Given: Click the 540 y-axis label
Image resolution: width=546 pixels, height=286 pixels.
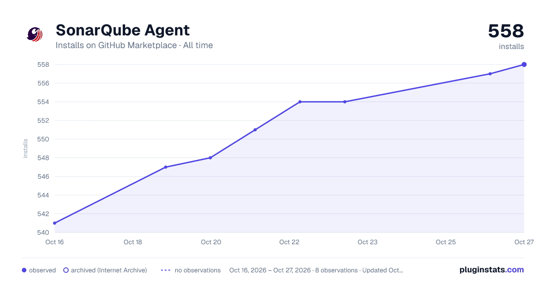Looking at the screenshot, I should point(43,232).
